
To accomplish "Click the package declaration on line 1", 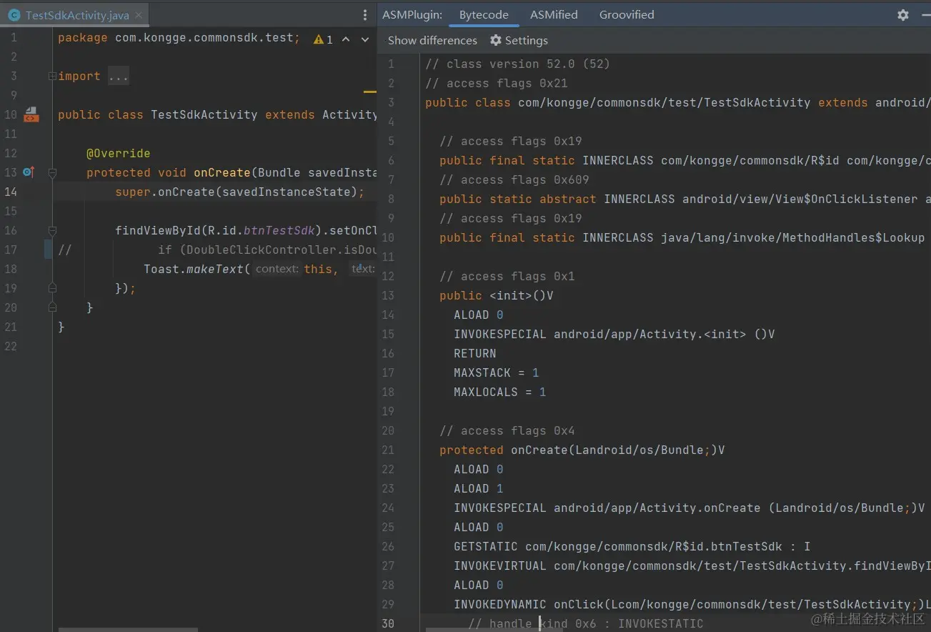I will point(179,37).
